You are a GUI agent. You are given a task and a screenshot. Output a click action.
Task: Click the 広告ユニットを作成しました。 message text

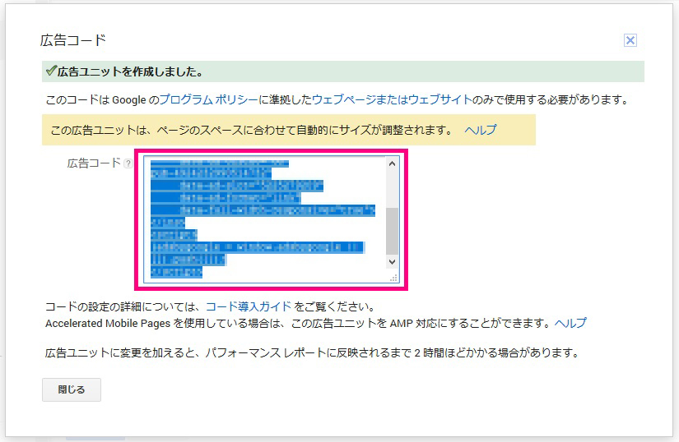[130, 71]
